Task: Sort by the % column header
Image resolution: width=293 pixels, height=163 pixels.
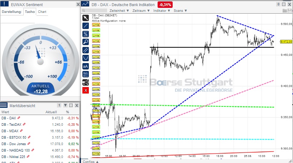Action: click(67, 112)
